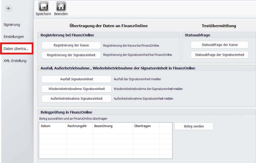The height and width of the screenshot is (163, 256).
Task: Click the Beenden home icon
Action: pyautogui.click(x=61, y=6)
